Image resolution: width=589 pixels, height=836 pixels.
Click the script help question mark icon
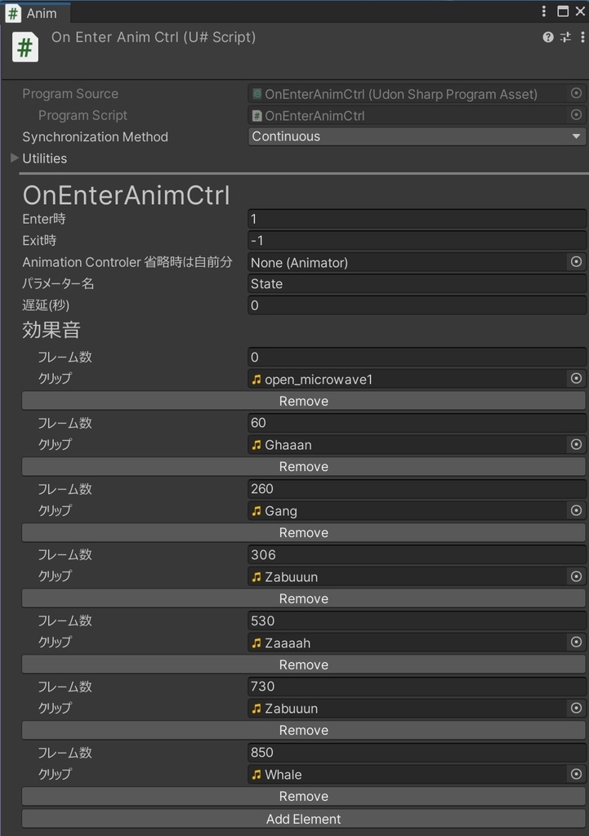click(x=548, y=38)
